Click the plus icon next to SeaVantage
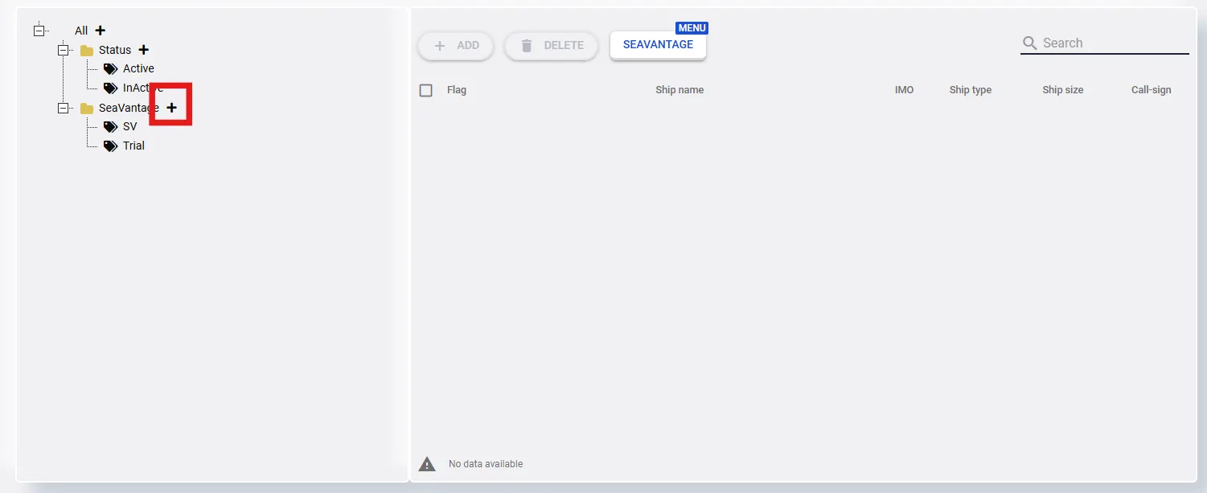Image resolution: width=1207 pixels, height=493 pixels. (171, 108)
